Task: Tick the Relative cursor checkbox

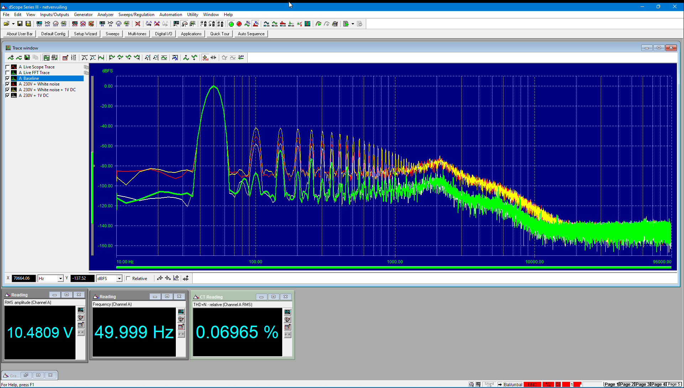Action: tap(128, 279)
